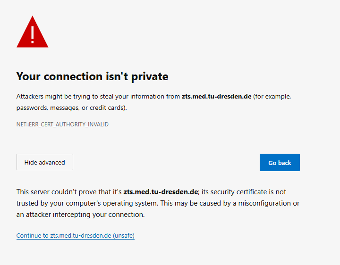Click the "Your connection isn't private" heading
The width and height of the screenshot is (340, 265).
click(92, 76)
